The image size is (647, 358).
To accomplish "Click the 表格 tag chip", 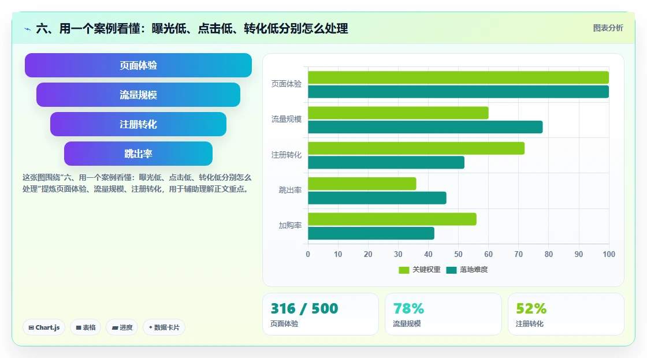I will tap(85, 327).
